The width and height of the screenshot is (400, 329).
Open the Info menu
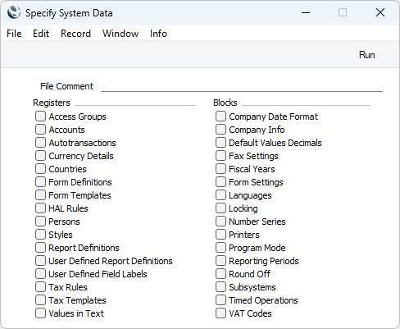click(x=158, y=34)
